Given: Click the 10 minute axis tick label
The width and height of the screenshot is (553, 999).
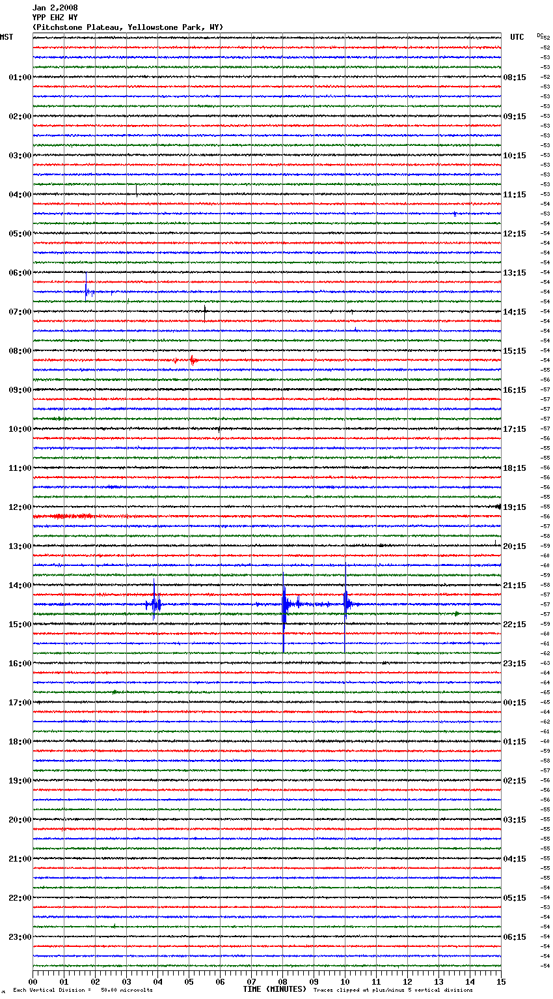Looking at the screenshot, I should click(x=345, y=981).
